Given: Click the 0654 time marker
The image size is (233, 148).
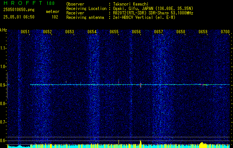Looking at the screenshot, I should tap(92, 32).
